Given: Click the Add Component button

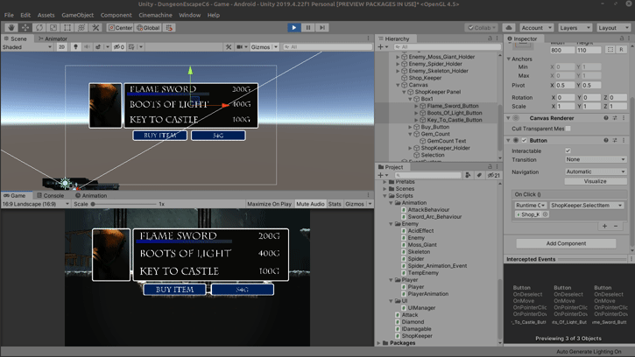Looking at the screenshot, I should pyautogui.click(x=566, y=243).
